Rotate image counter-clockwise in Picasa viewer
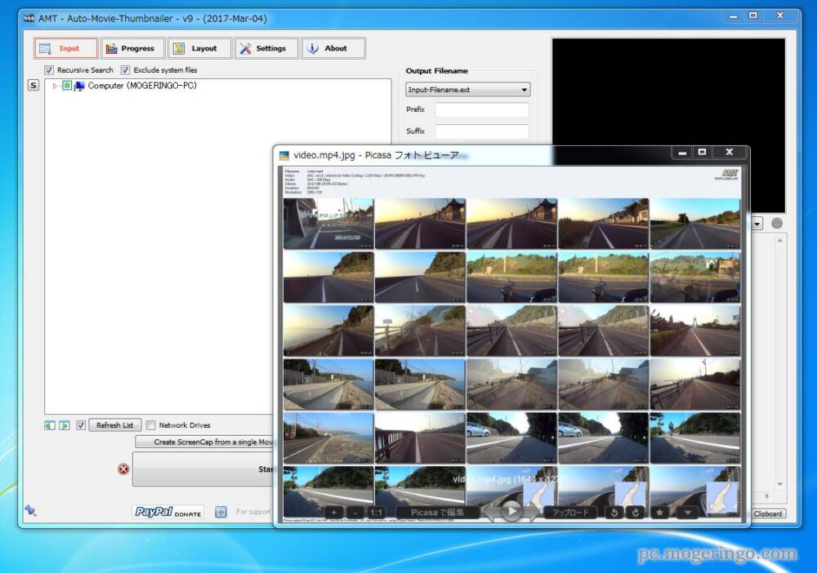 [615, 513]
